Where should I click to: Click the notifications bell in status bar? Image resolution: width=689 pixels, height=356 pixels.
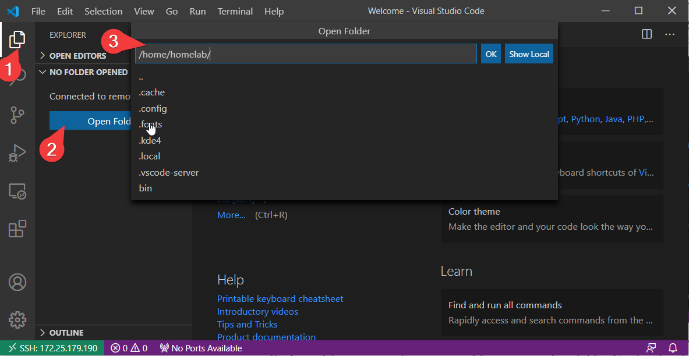(673, 348)
